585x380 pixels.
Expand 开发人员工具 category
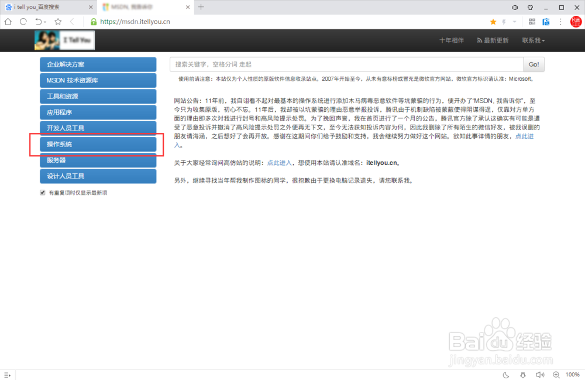98,128
